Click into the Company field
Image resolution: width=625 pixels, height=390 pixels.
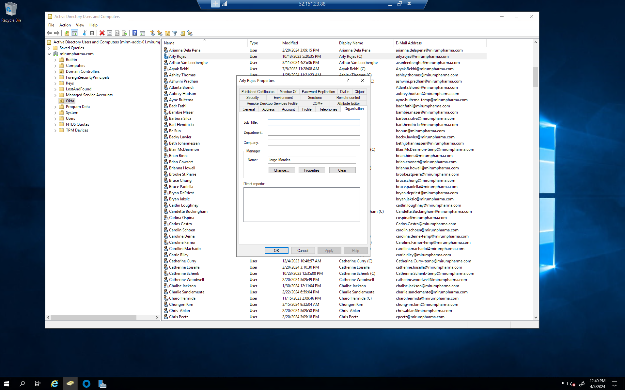point(314,143)
